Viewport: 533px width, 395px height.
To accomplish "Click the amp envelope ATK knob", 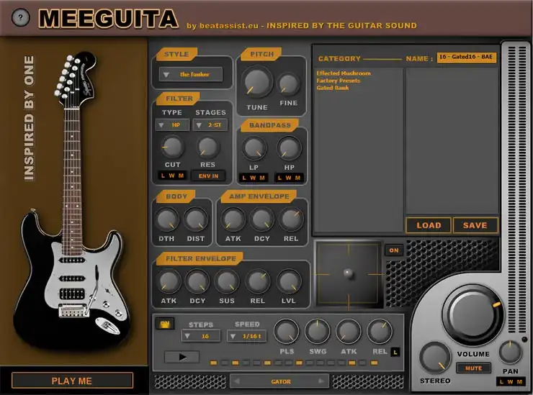I will [x=233, y=219].
